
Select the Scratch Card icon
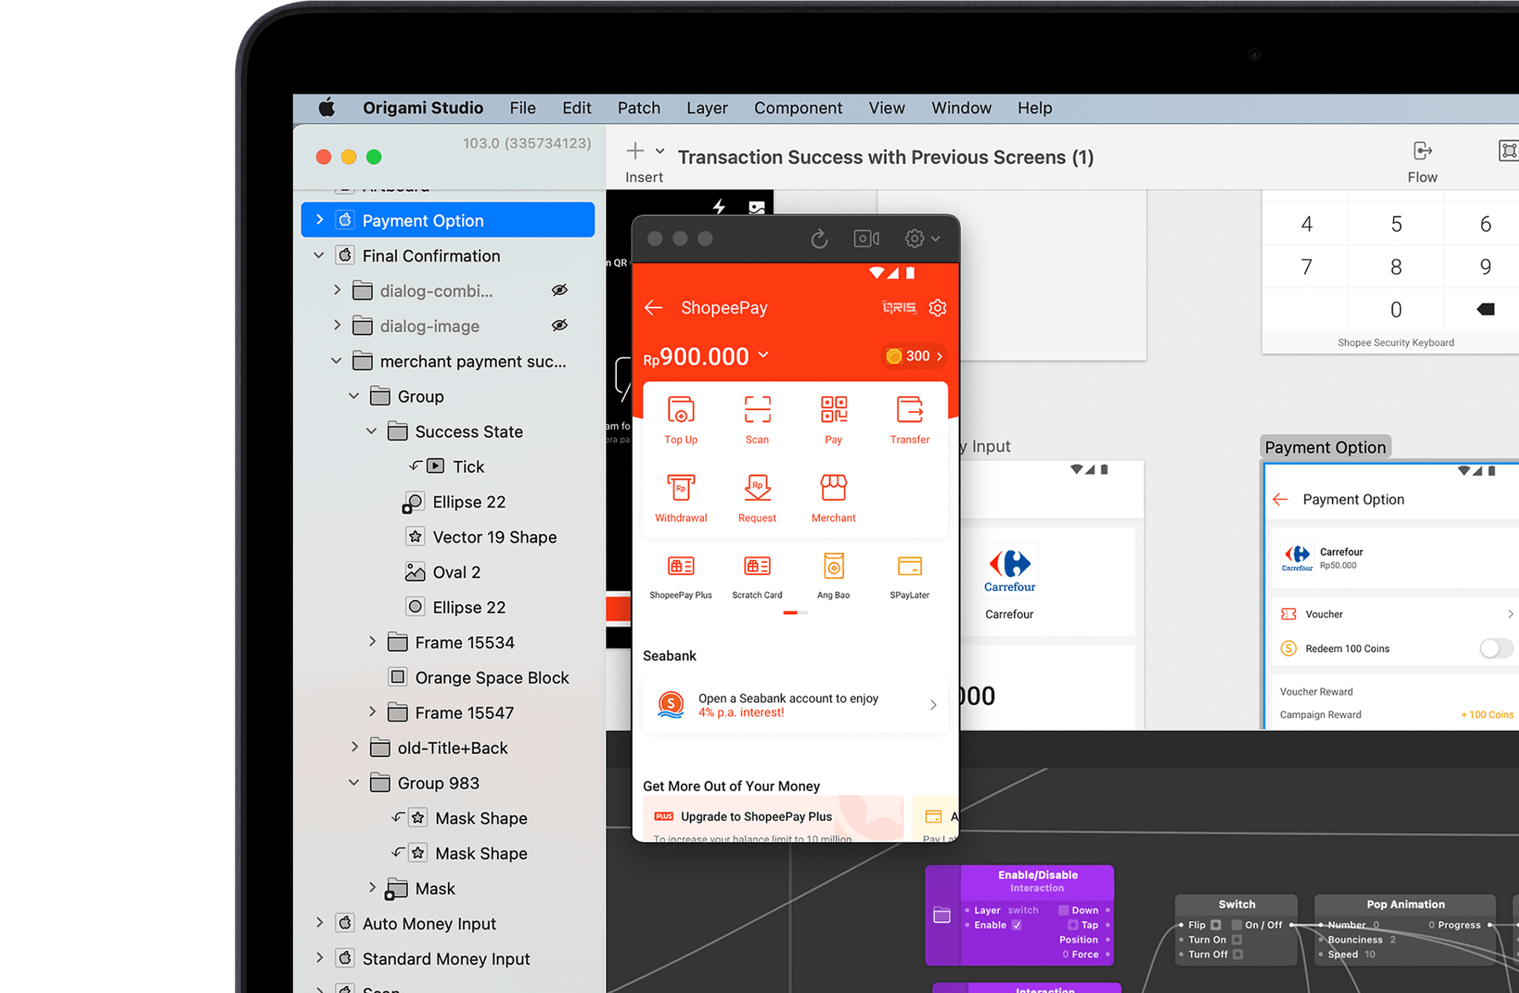[757, 566]
